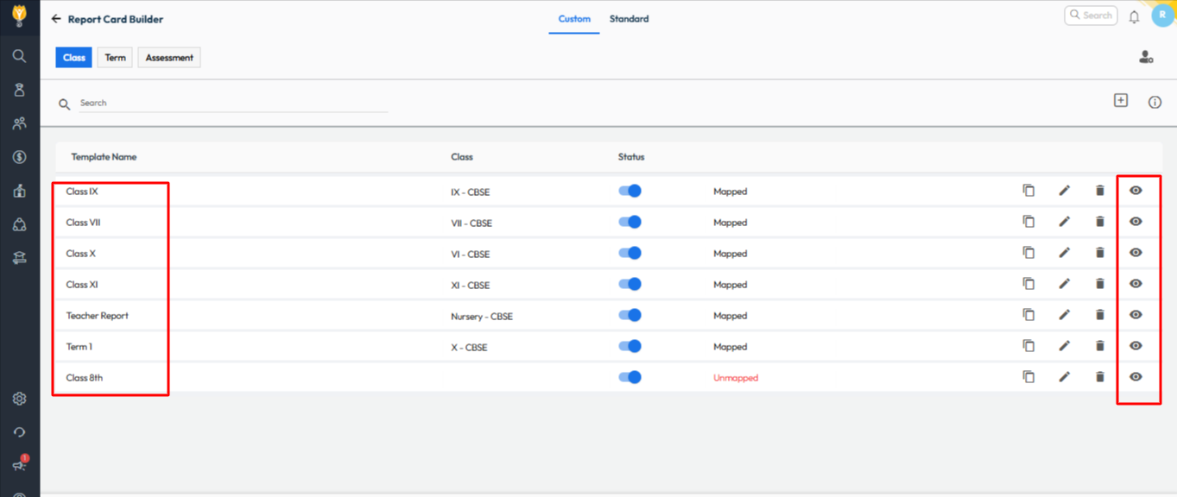Disable the Term 1 template status

coord(630,346)
